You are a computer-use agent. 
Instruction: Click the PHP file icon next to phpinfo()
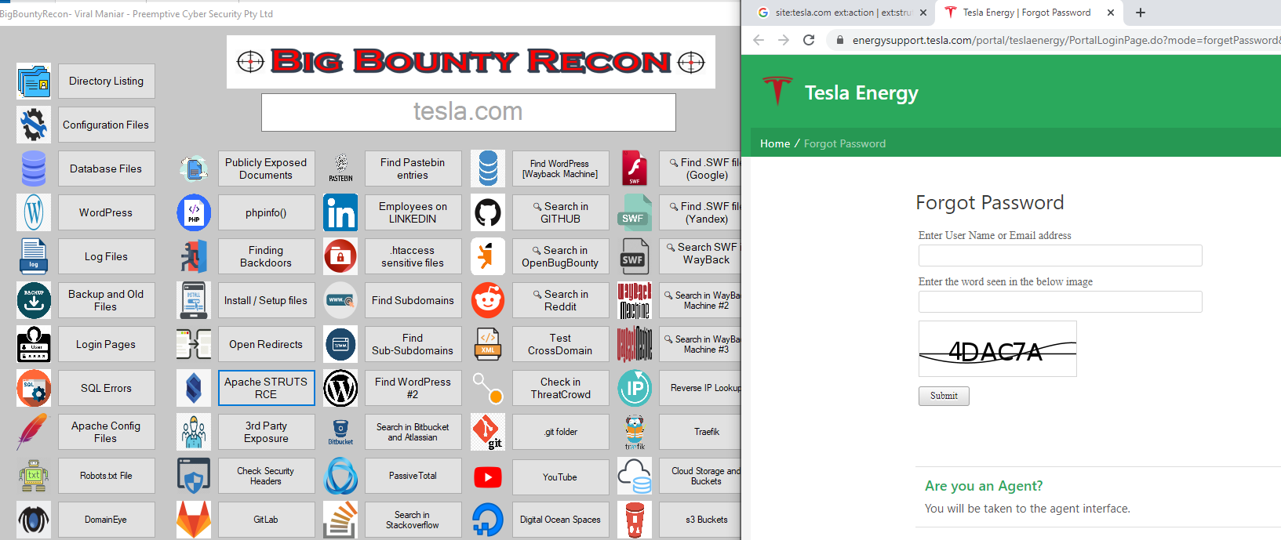point(194,212)
